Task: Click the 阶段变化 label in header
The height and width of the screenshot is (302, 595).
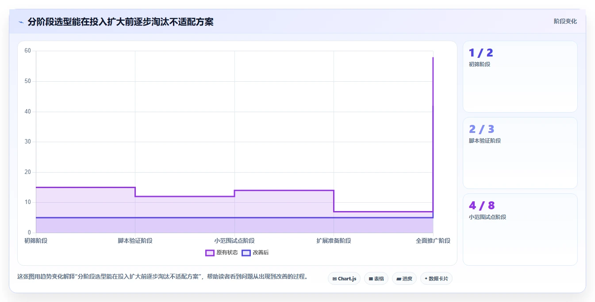Action: pyautogui.click(x=565, y=21)
